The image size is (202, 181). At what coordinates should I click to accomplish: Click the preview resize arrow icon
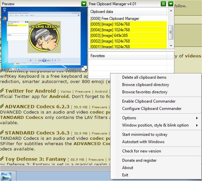(x=85, y=68)
